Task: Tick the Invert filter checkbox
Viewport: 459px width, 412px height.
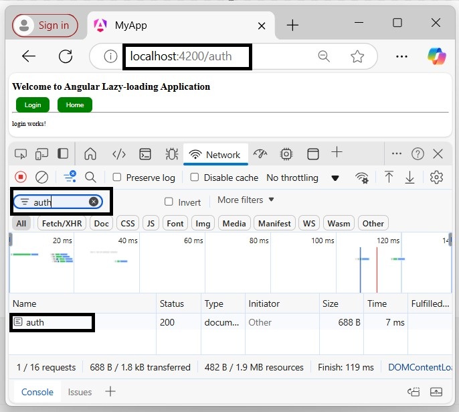Action: (169, 202)
